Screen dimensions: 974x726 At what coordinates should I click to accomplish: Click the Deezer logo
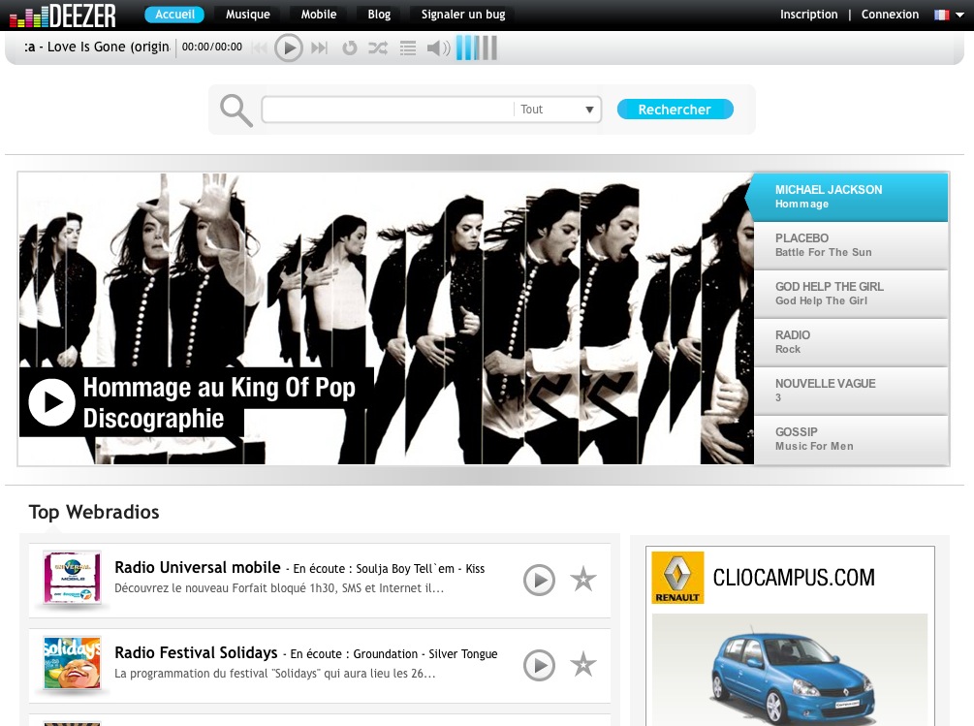(63, 15)
